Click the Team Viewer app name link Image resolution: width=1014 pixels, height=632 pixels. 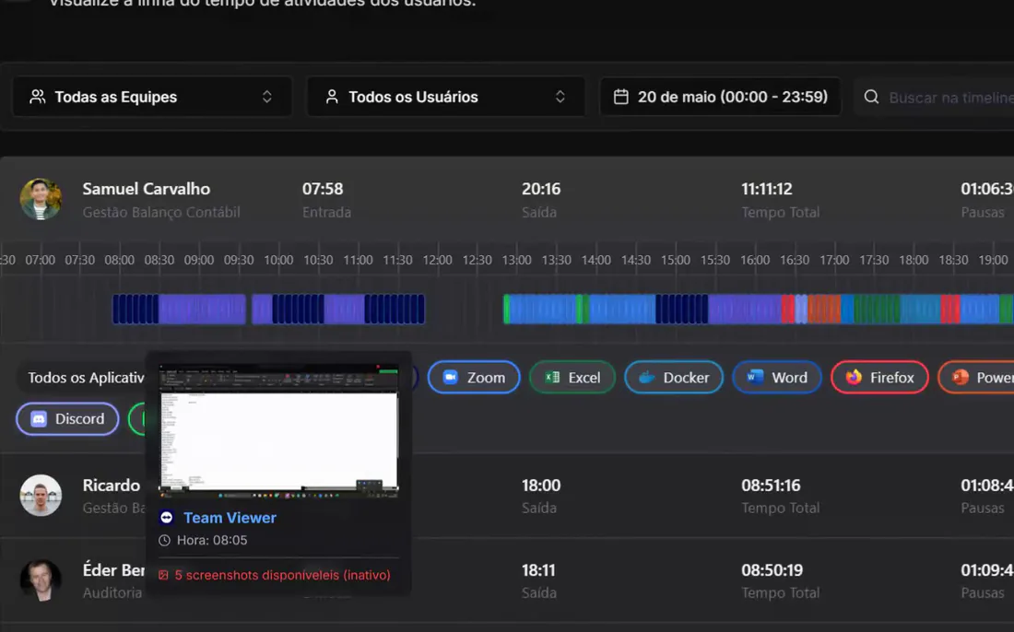tap(230, 518)
